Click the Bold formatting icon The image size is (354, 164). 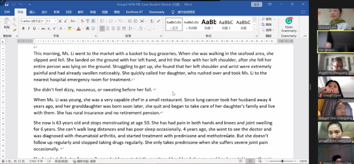[x=23, y=28]
